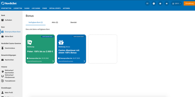
Task: Open Virtual Sports in main navigation
Action: (x=55, y=8)
